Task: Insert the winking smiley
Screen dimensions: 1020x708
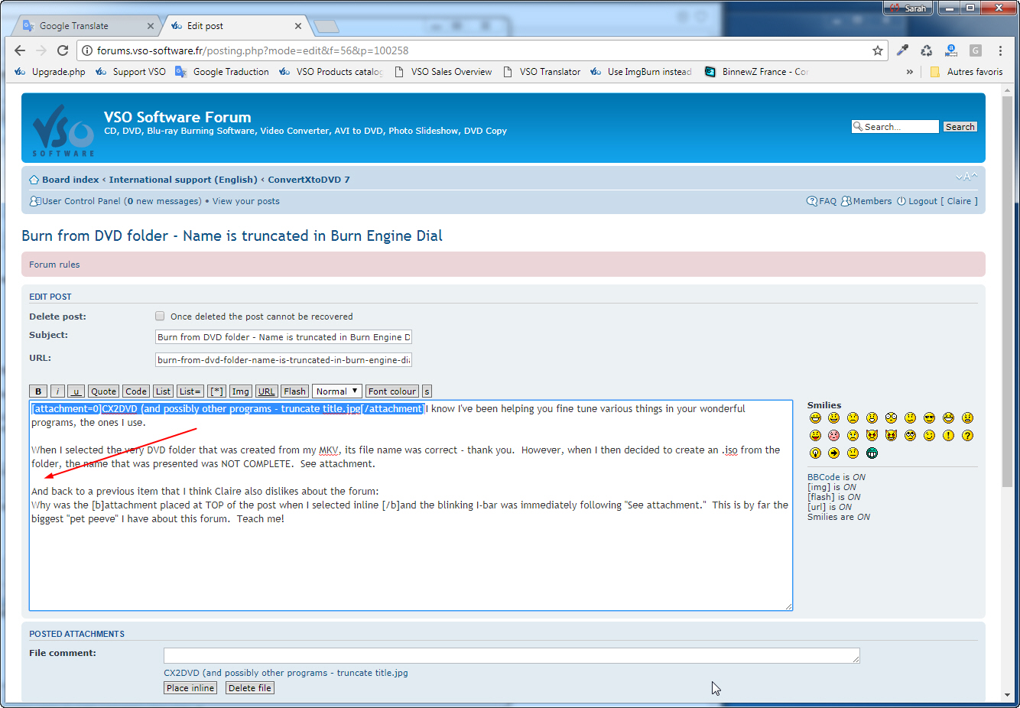Action: [929, 436]
